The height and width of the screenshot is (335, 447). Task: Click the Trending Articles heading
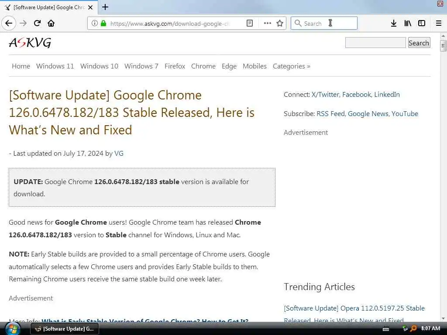click(x=319, y=287)
